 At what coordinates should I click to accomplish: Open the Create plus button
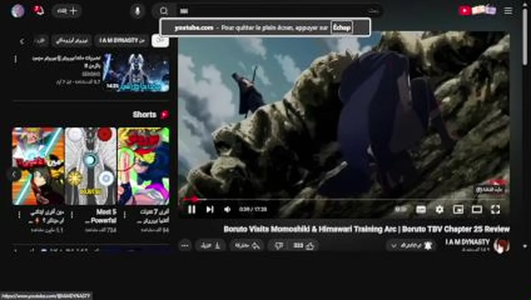point(67,11)
